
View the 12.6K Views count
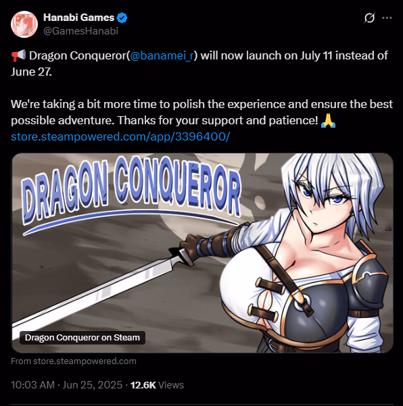pos(157,385)
